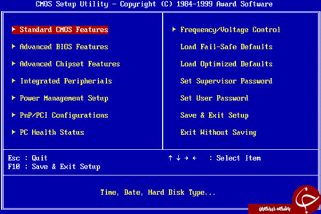The width and height of the screenshot is (321, 214).
Task: Click the left arrow key symbol
Action: pos(195,158)
